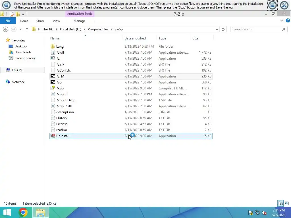Select the 7z application icon
Image resolution: width=291 pixels, height=218 pixels.
tap(53, 58)
